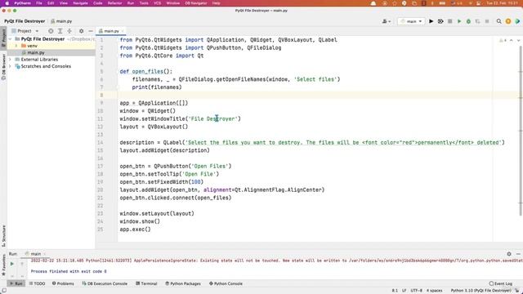
Task: Click the 'File Destroyer' string on line 11
Action: tap(214, 118)
